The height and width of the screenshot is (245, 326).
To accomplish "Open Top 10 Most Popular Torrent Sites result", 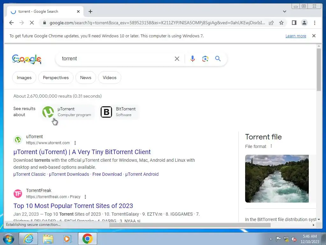I will click(73, 206).
